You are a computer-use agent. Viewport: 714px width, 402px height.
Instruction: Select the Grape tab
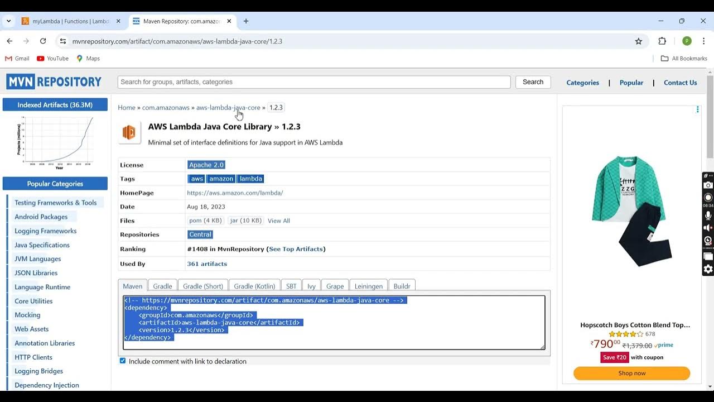point(335,286)
